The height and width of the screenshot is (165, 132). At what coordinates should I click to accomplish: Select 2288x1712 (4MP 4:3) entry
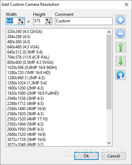[x=25, y=104]
